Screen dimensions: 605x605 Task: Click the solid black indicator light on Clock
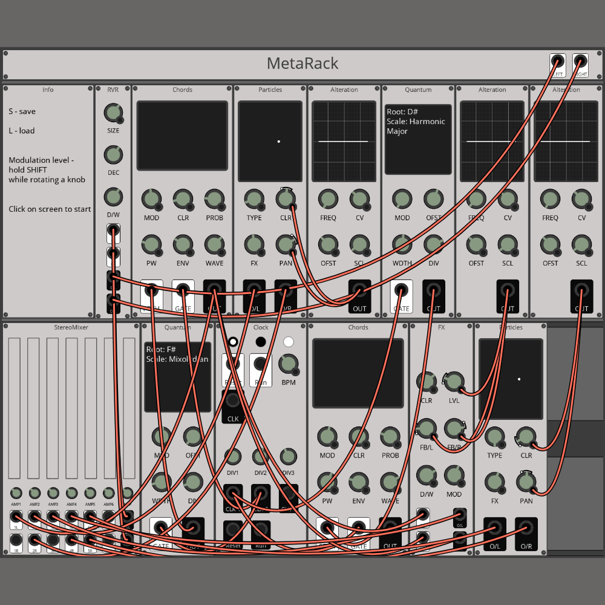pyautogui.click(x=261, y=342)
